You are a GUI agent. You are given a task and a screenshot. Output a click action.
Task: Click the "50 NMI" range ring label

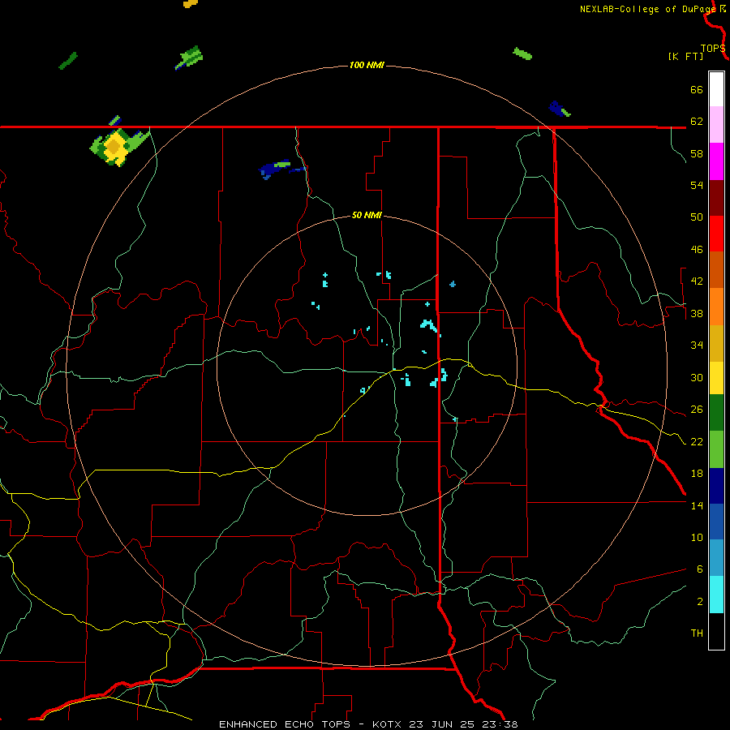click(367, 215)
